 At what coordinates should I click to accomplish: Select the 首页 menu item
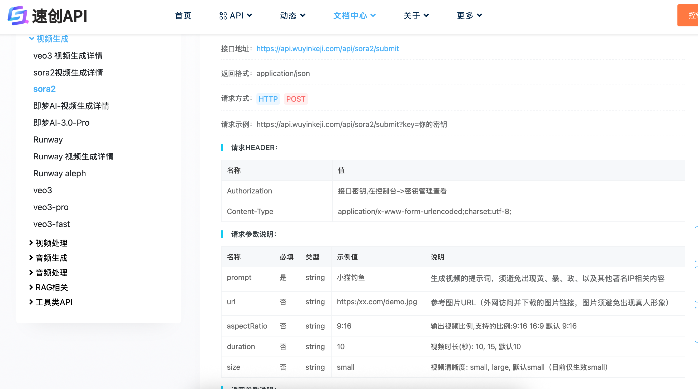coord(183,16)
